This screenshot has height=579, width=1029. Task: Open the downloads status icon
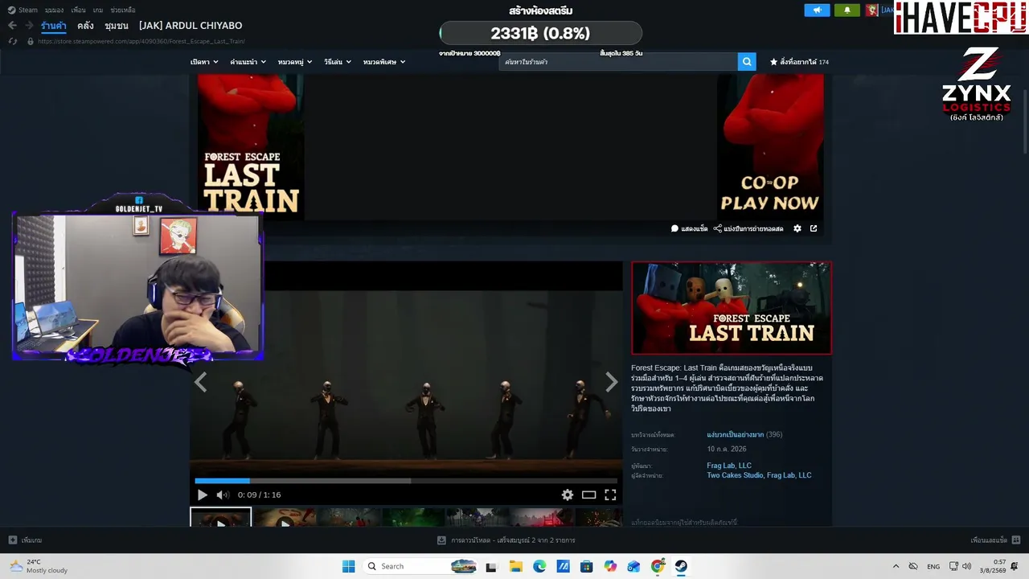[441, 540]
